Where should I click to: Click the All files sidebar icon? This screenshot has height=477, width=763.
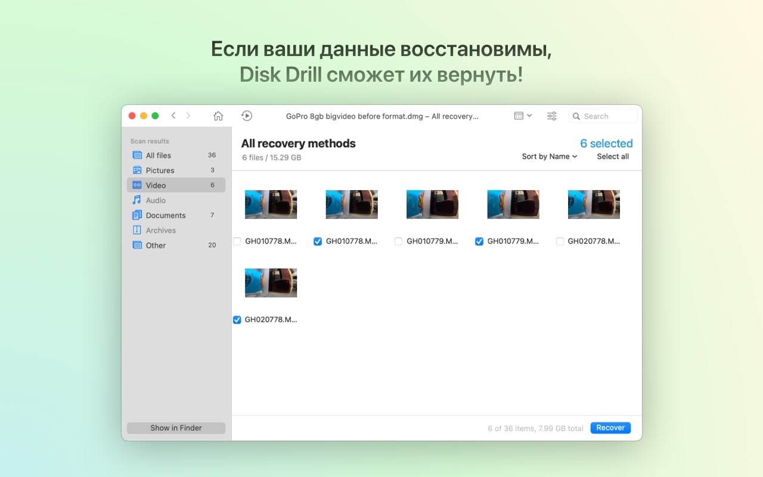pyautogui.click(x=137, y=155)
